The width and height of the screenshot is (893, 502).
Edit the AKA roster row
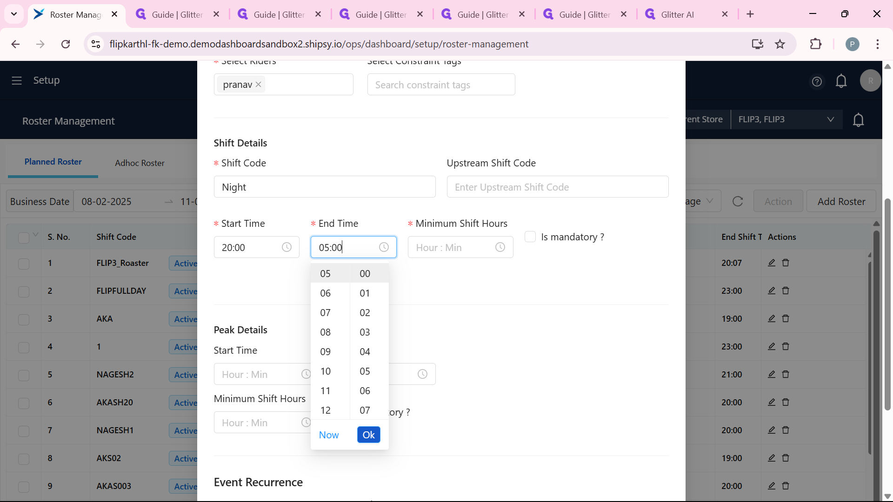click(772, 318)
